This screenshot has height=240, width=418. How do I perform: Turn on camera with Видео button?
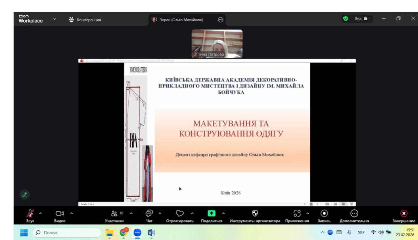pos(60,214)
